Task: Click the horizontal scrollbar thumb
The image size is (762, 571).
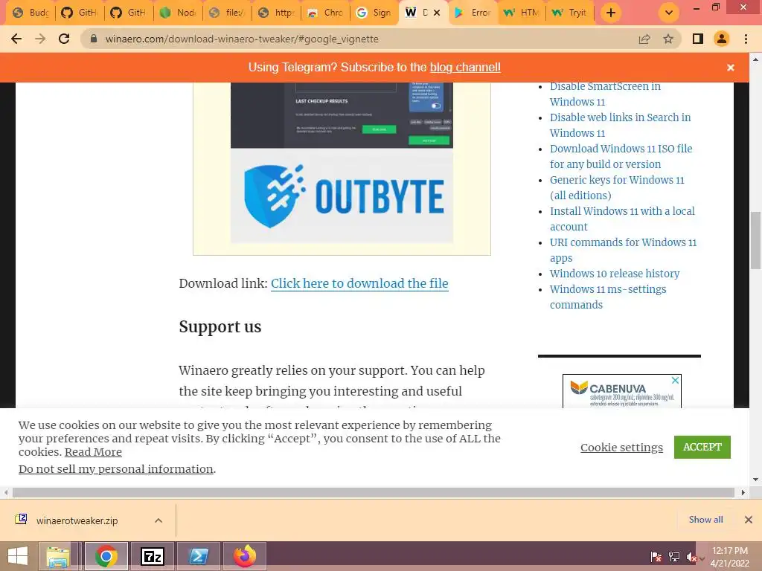Action: 374,492
